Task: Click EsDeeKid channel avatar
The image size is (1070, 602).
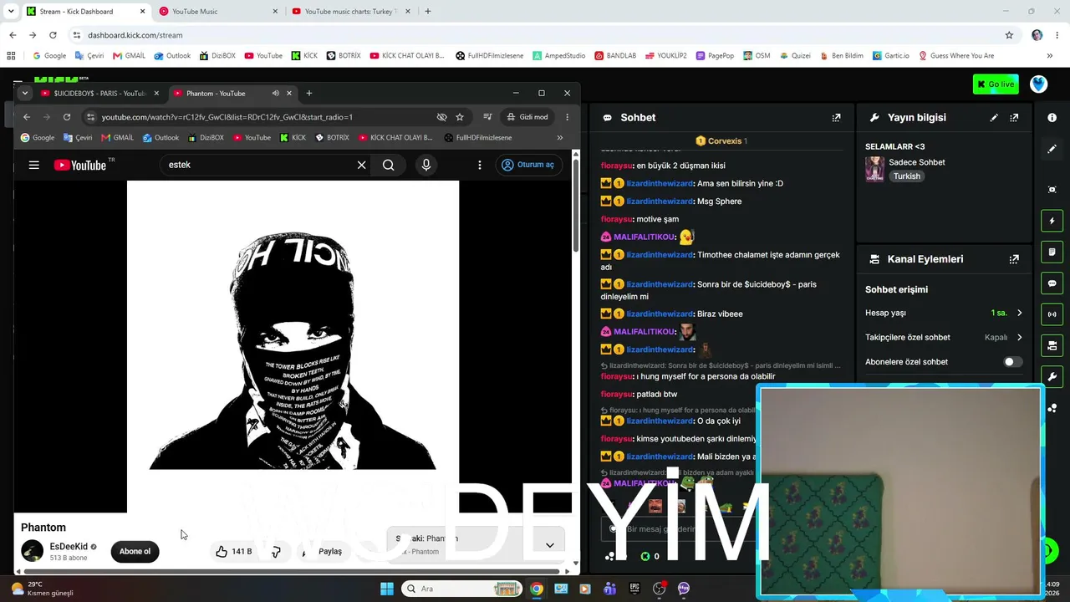Action: tap(32, 551)
